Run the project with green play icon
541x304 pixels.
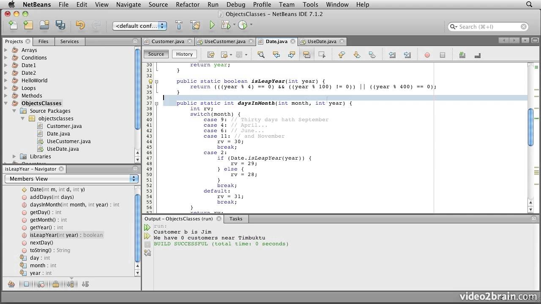[212, 25]
